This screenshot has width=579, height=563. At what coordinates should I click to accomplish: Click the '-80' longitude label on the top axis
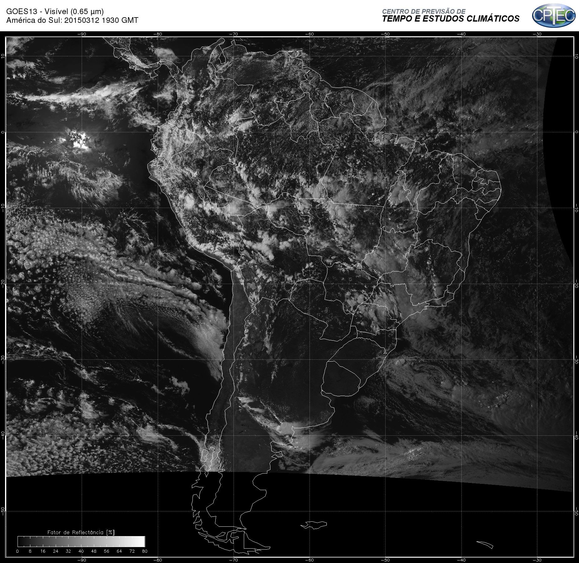158,34
